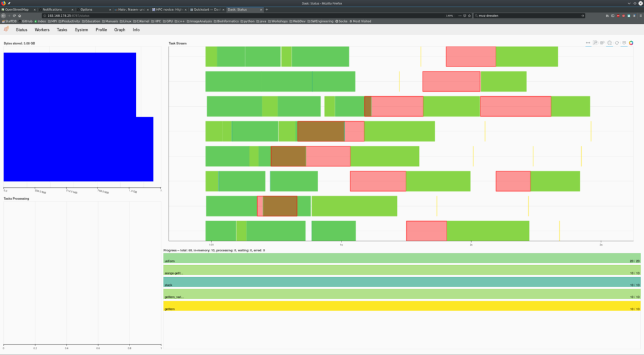
Task: Open a new browser tab with plus icon
Action: click(267, 9)
